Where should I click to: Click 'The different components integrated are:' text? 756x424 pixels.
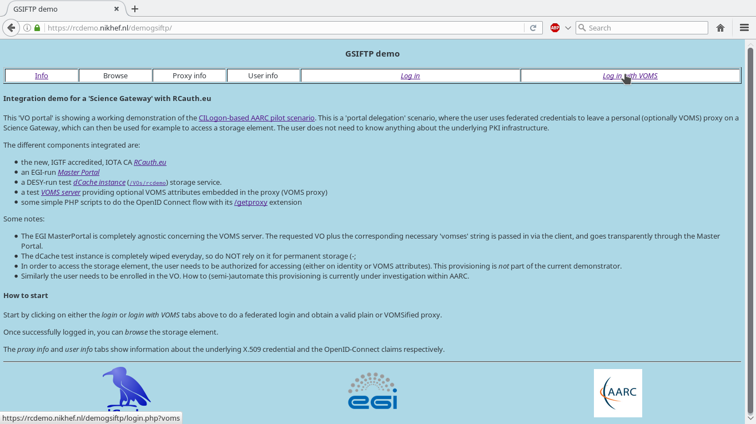click(x=72, y=145)
